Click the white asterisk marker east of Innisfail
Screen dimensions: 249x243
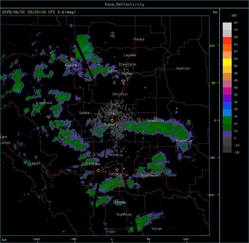point(145,87)
